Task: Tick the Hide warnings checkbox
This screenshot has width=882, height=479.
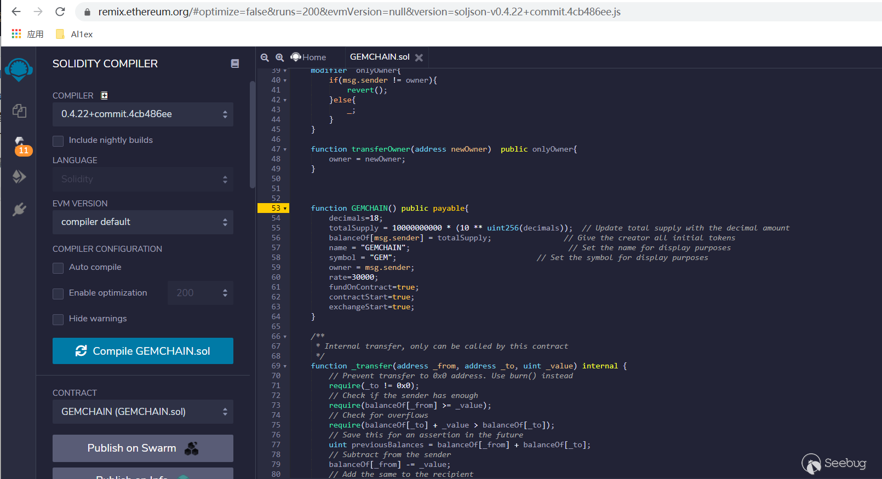Action: point(58,319)
